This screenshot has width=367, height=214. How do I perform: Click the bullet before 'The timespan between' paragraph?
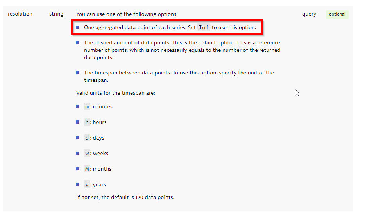click(78, 73)
